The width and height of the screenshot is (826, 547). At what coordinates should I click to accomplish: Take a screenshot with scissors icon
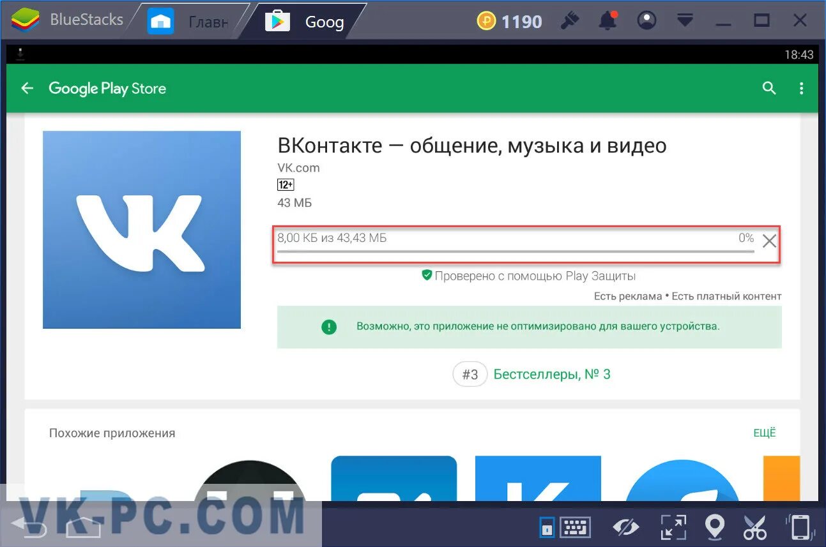[754, 527]
